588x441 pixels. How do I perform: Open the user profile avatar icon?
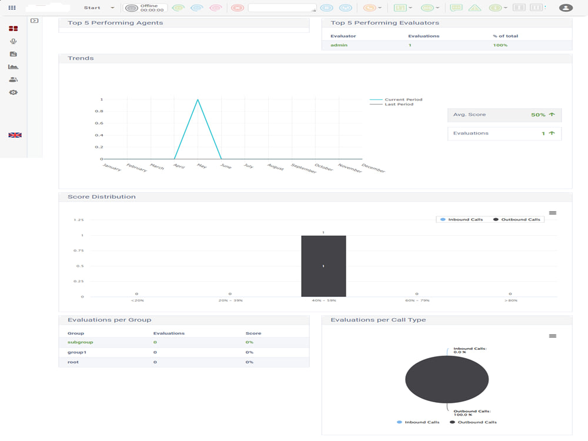click(566, 8)
